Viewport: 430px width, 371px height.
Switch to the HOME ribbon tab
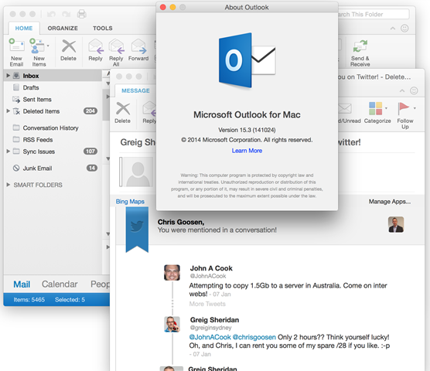pyautogui.click(x=24, y=29)
